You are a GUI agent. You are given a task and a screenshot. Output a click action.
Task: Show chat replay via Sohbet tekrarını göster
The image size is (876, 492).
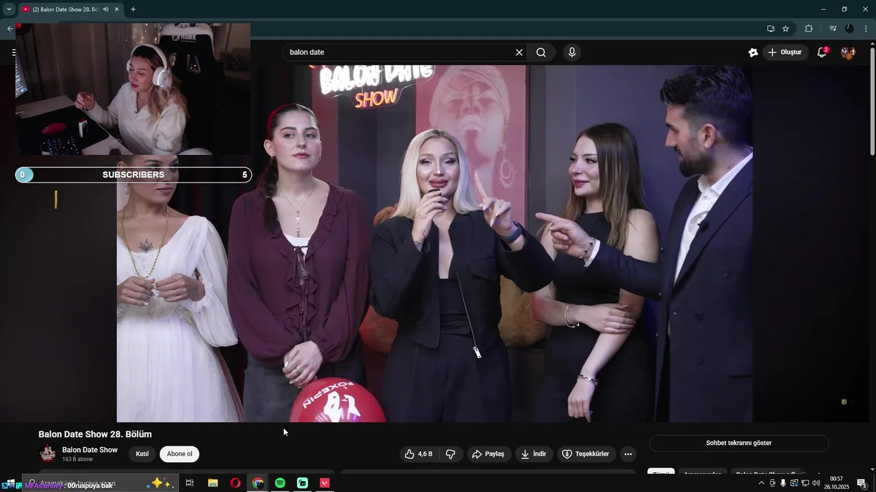[738, 443]
